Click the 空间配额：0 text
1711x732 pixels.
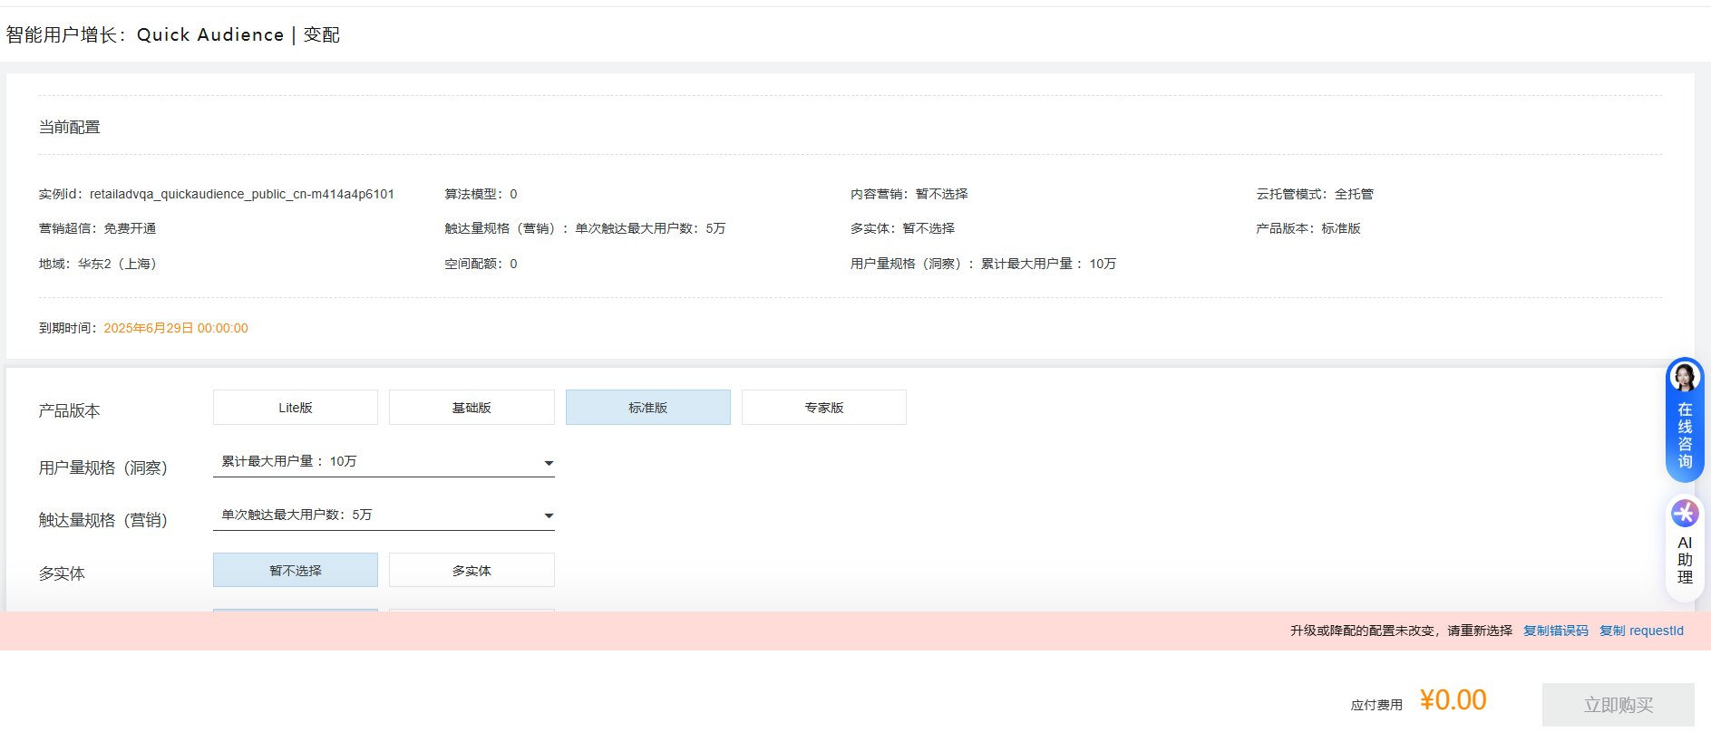(x=481, y=264)
